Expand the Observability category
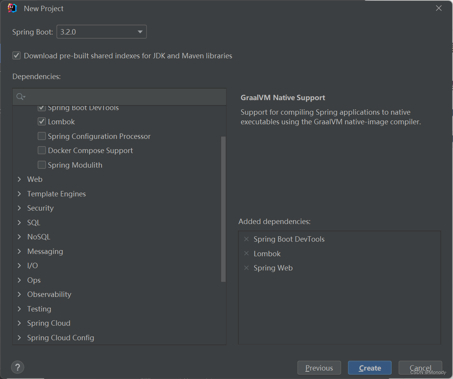Image resolution: width=453 pixels, height=379 pixels. [x=20, y=294]
